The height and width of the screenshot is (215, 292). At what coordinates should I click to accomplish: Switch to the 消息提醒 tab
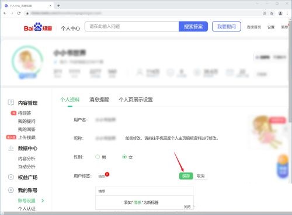99,100
